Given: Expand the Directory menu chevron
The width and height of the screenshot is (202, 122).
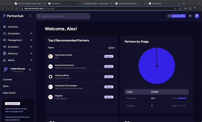Looking at the screenshot, I should 31,53.
